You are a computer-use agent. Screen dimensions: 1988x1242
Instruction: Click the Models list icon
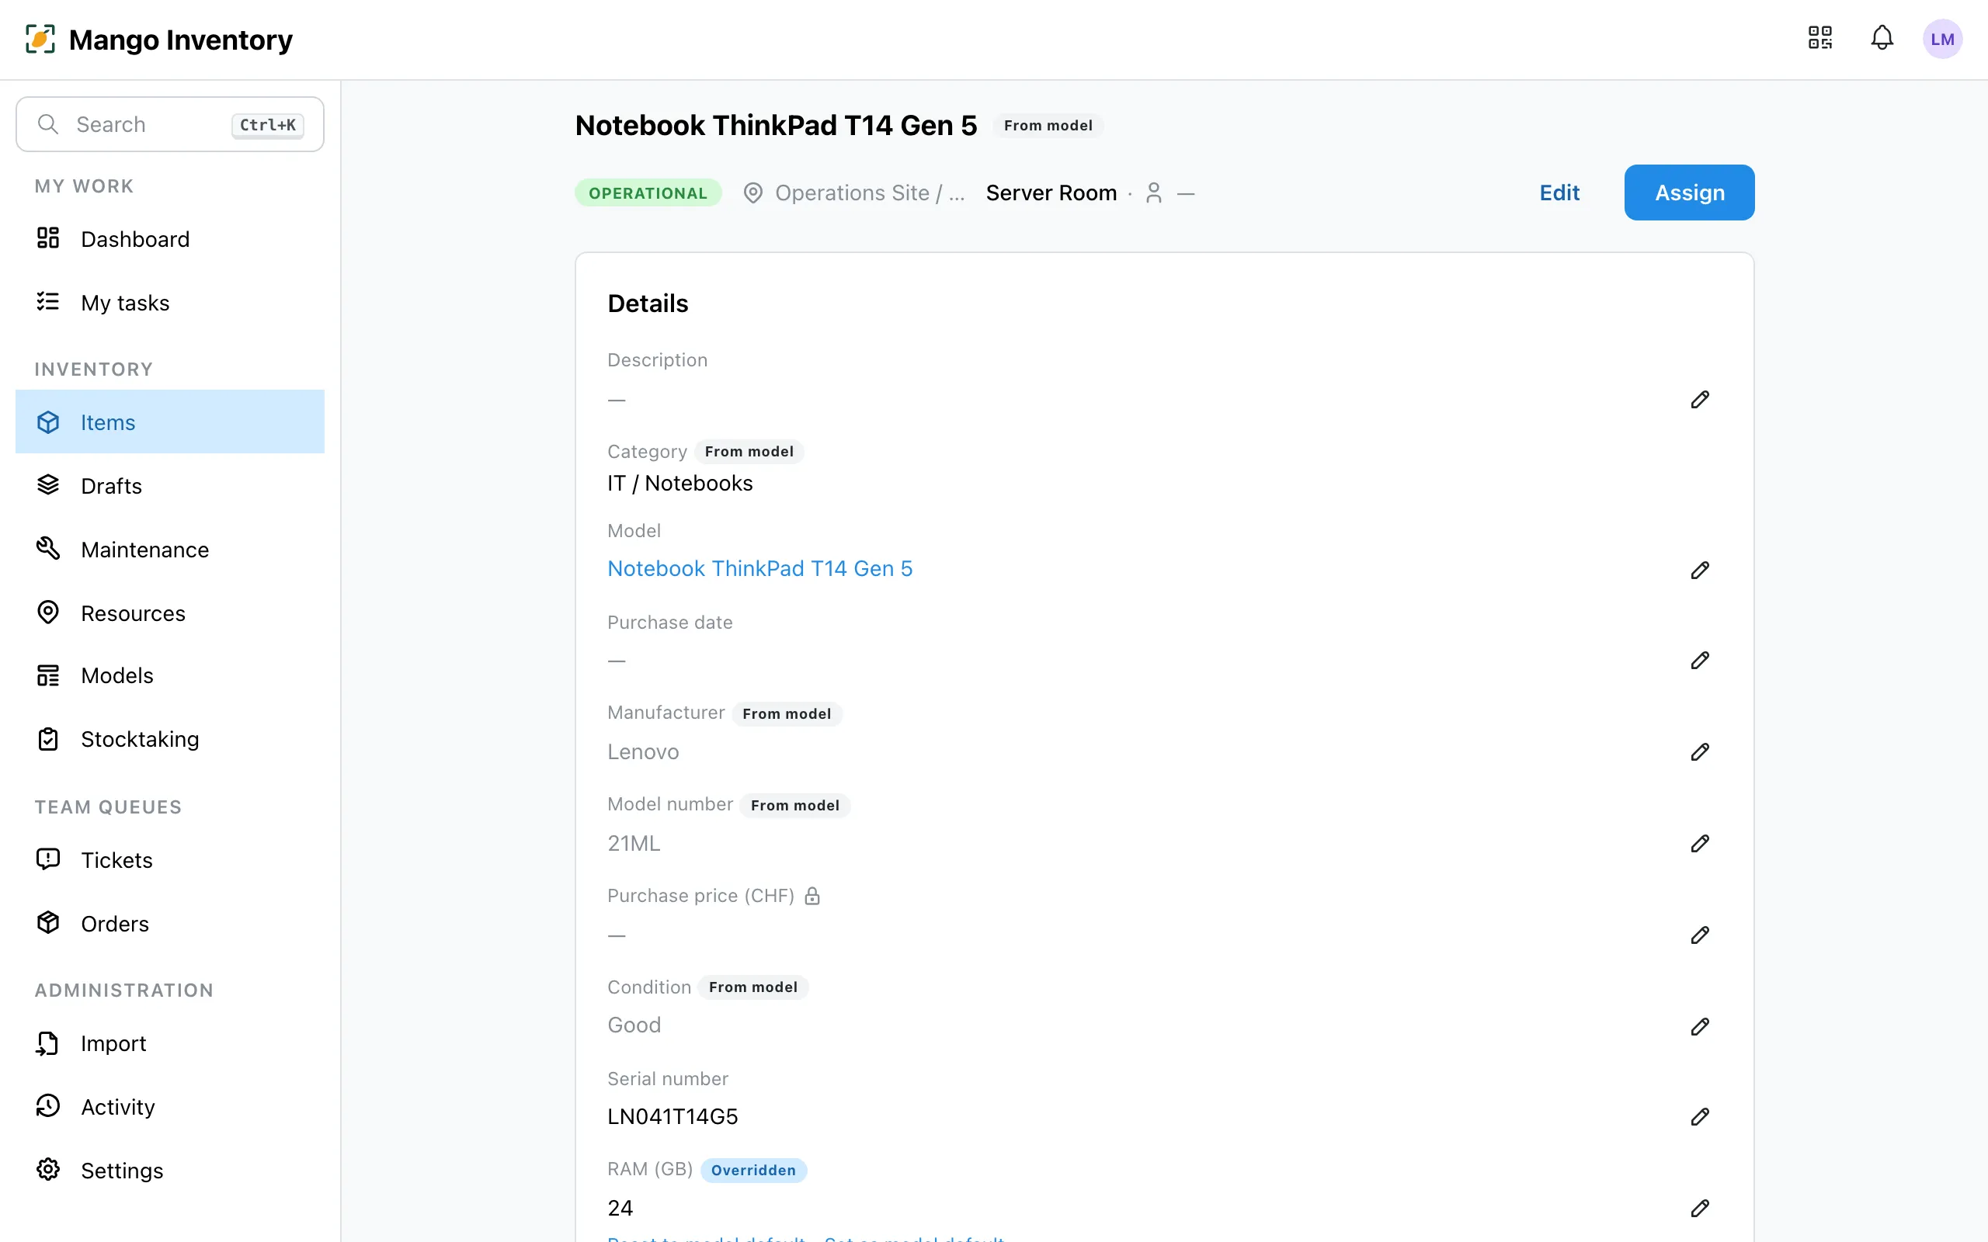click(x=48, y=675)
